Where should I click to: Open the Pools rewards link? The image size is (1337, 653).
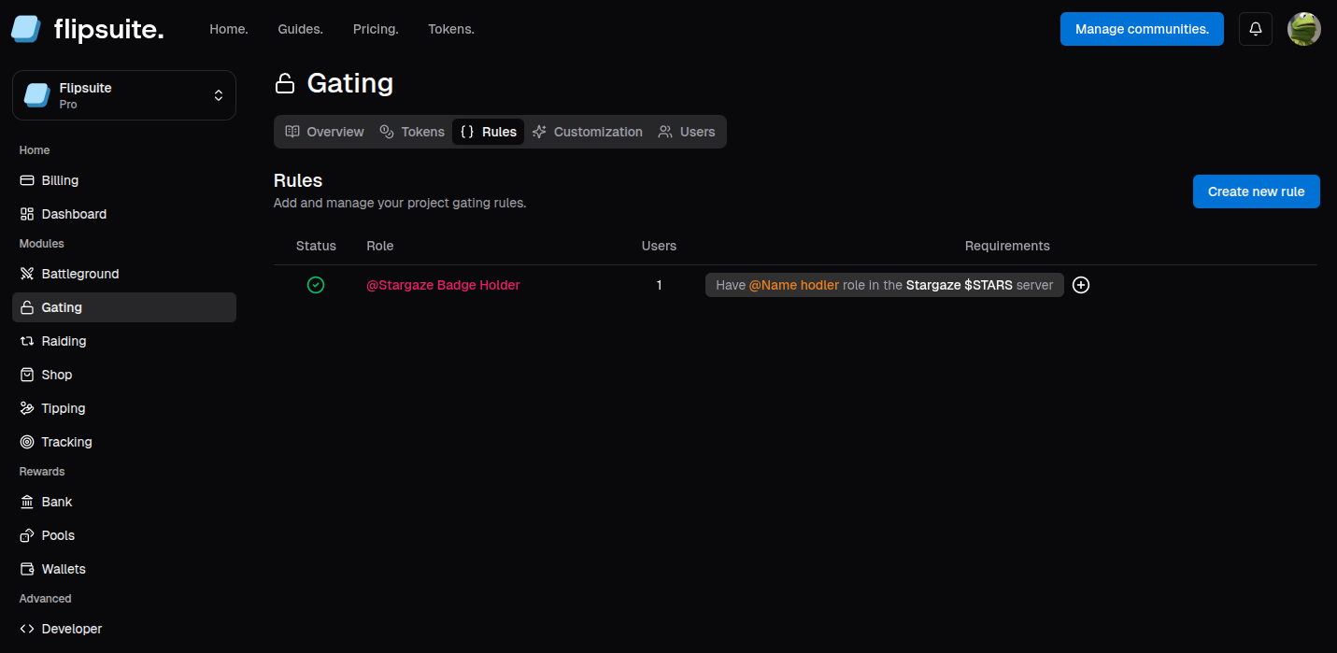click(x=124, y=535)
